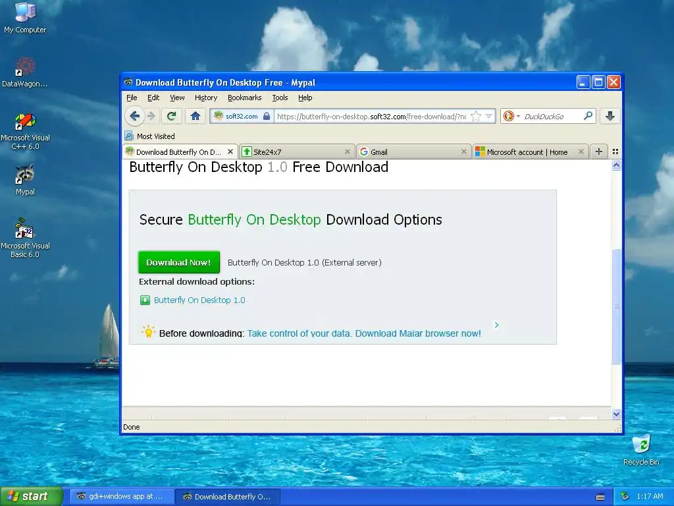Go back with the browser back arrow
The image size is (674, 506).
coord(134,116)
